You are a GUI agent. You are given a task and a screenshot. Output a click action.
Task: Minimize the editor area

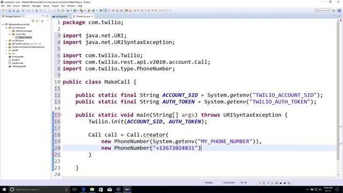(334, 16)
